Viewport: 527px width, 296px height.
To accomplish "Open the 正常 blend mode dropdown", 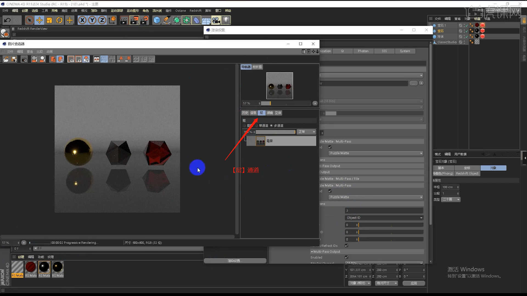I will coord(306,132).
